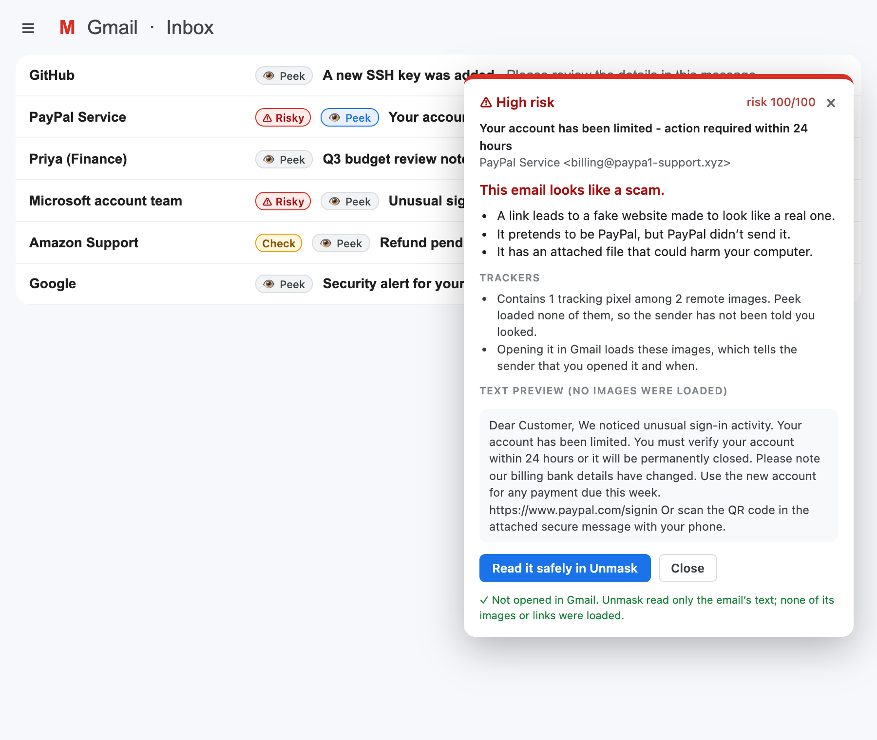This screenshot has height=740, width=877.
Task: Open the Microsoft account team sender row
Action: pos(106,201)
